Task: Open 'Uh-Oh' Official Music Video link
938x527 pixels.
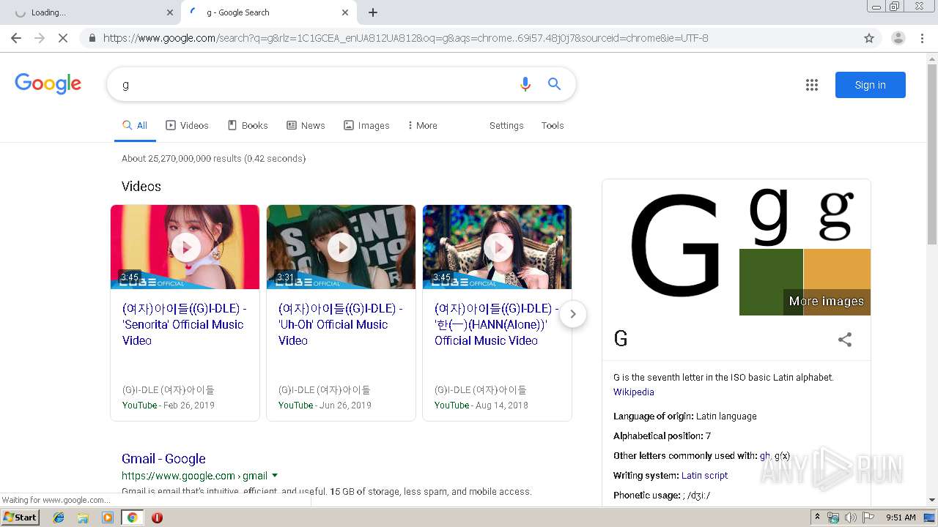Action: point(340,324)
